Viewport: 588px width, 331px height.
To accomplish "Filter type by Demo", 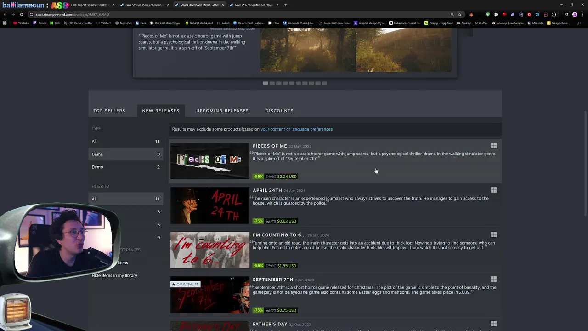I will 125,167.
